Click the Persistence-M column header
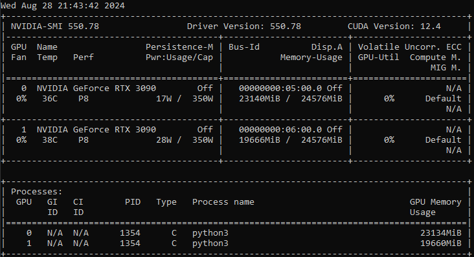This screenshot has height=257, width=474. click(x=179, y=47)
